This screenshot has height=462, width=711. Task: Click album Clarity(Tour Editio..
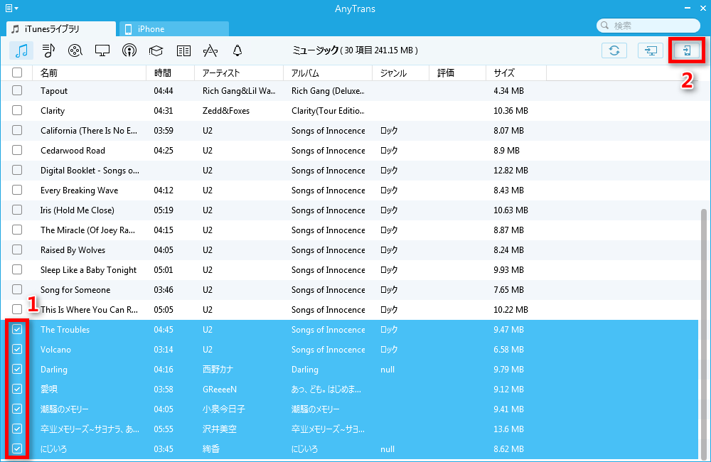327,111
